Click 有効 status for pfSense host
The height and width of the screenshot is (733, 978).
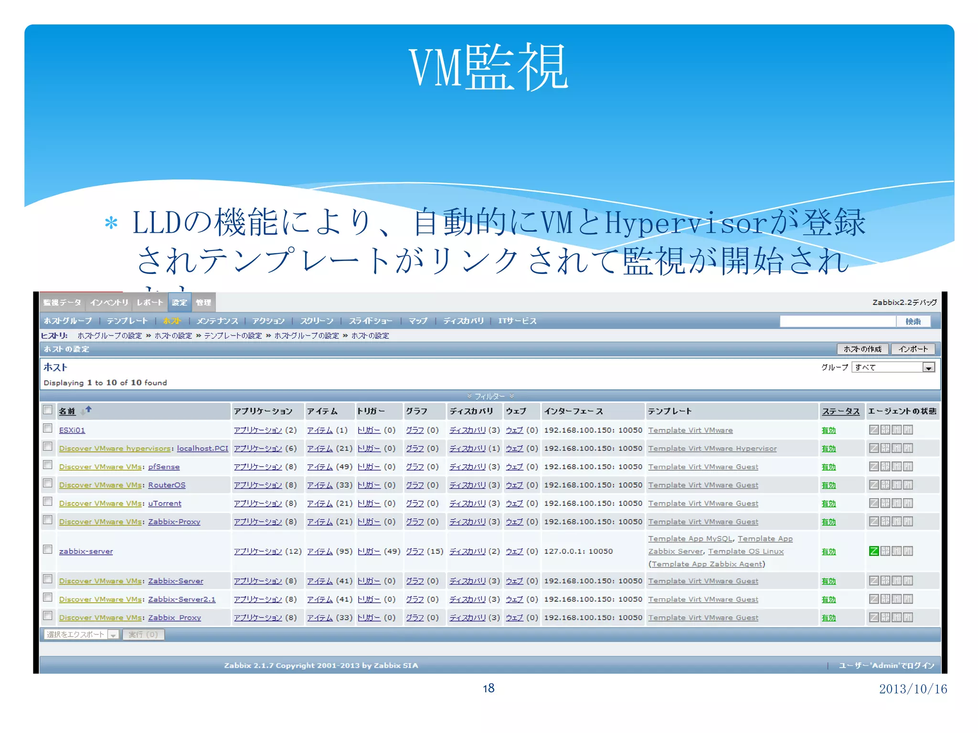[x=829, y=467]
